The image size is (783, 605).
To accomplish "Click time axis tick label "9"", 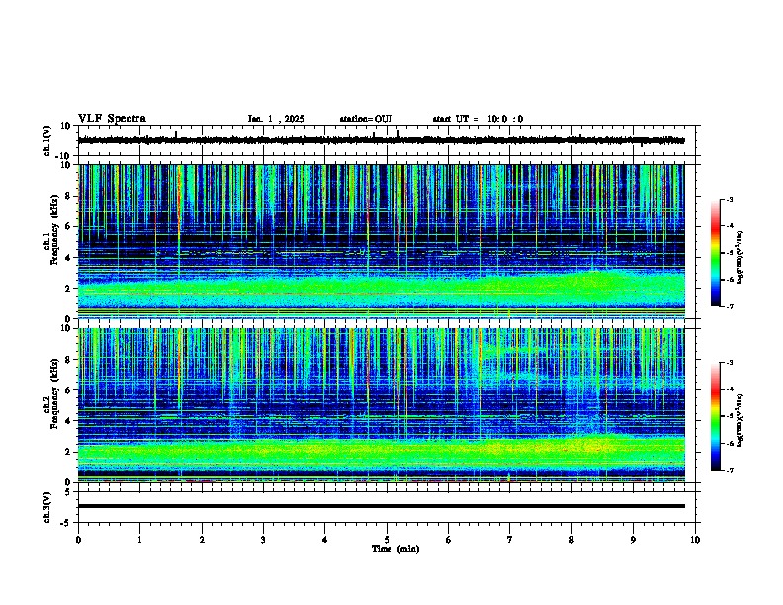I will 633,540.
